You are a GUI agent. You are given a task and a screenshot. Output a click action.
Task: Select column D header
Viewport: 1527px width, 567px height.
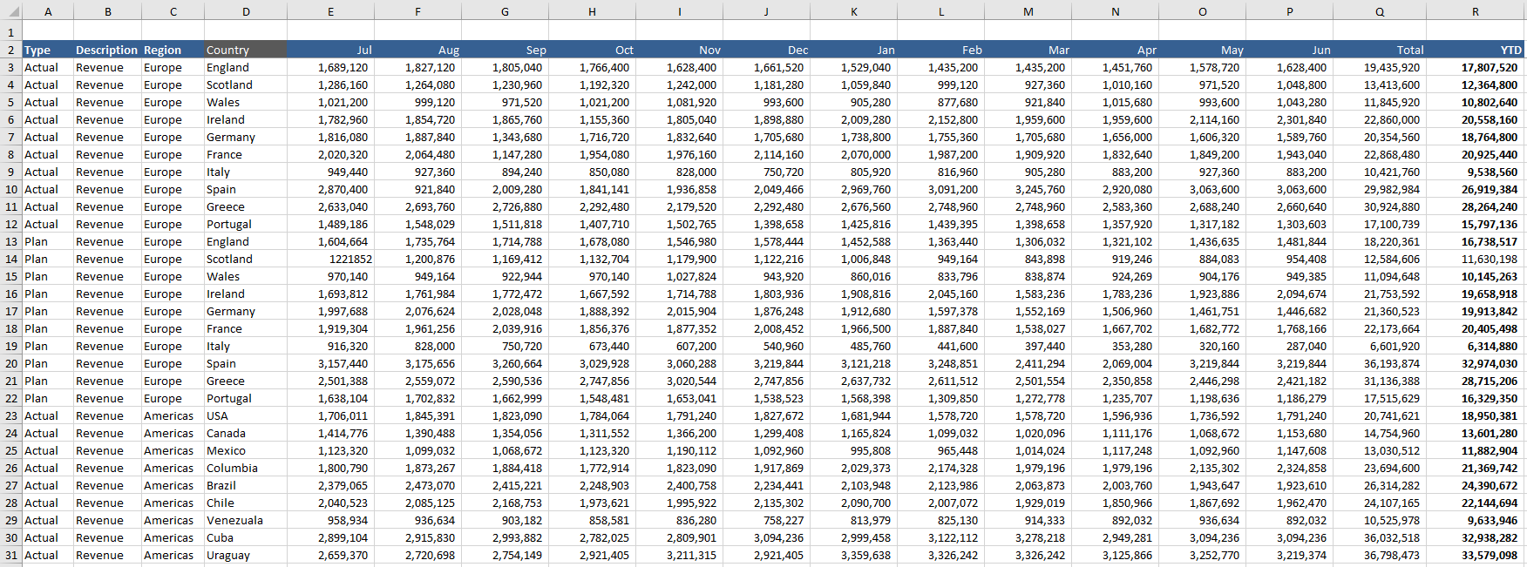[x=246, y=11]
